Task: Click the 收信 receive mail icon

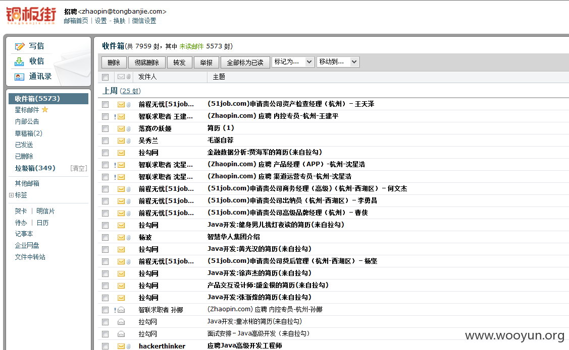Action: (19, 61)
